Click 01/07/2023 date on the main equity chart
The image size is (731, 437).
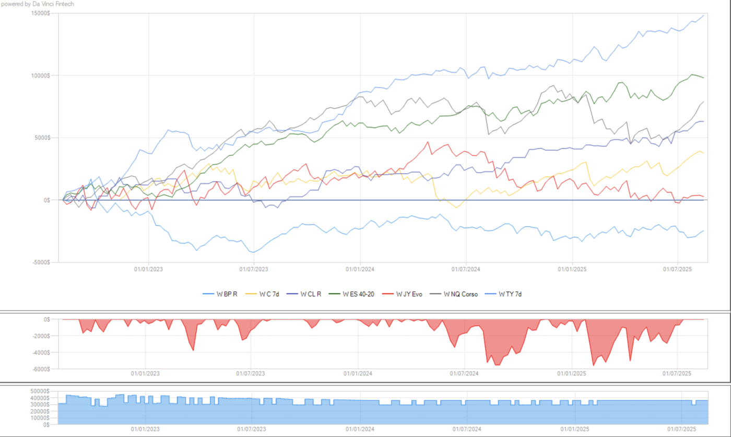(x=253, y=270)
